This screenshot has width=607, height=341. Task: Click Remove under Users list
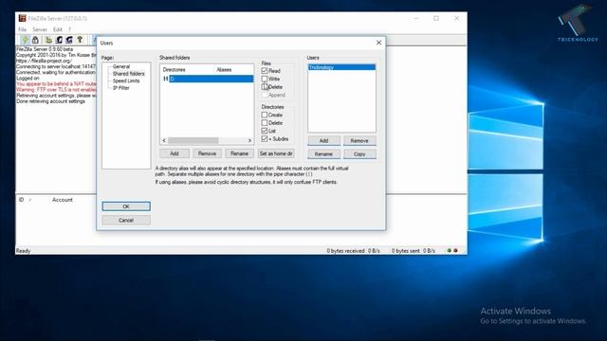coord(359,141)
